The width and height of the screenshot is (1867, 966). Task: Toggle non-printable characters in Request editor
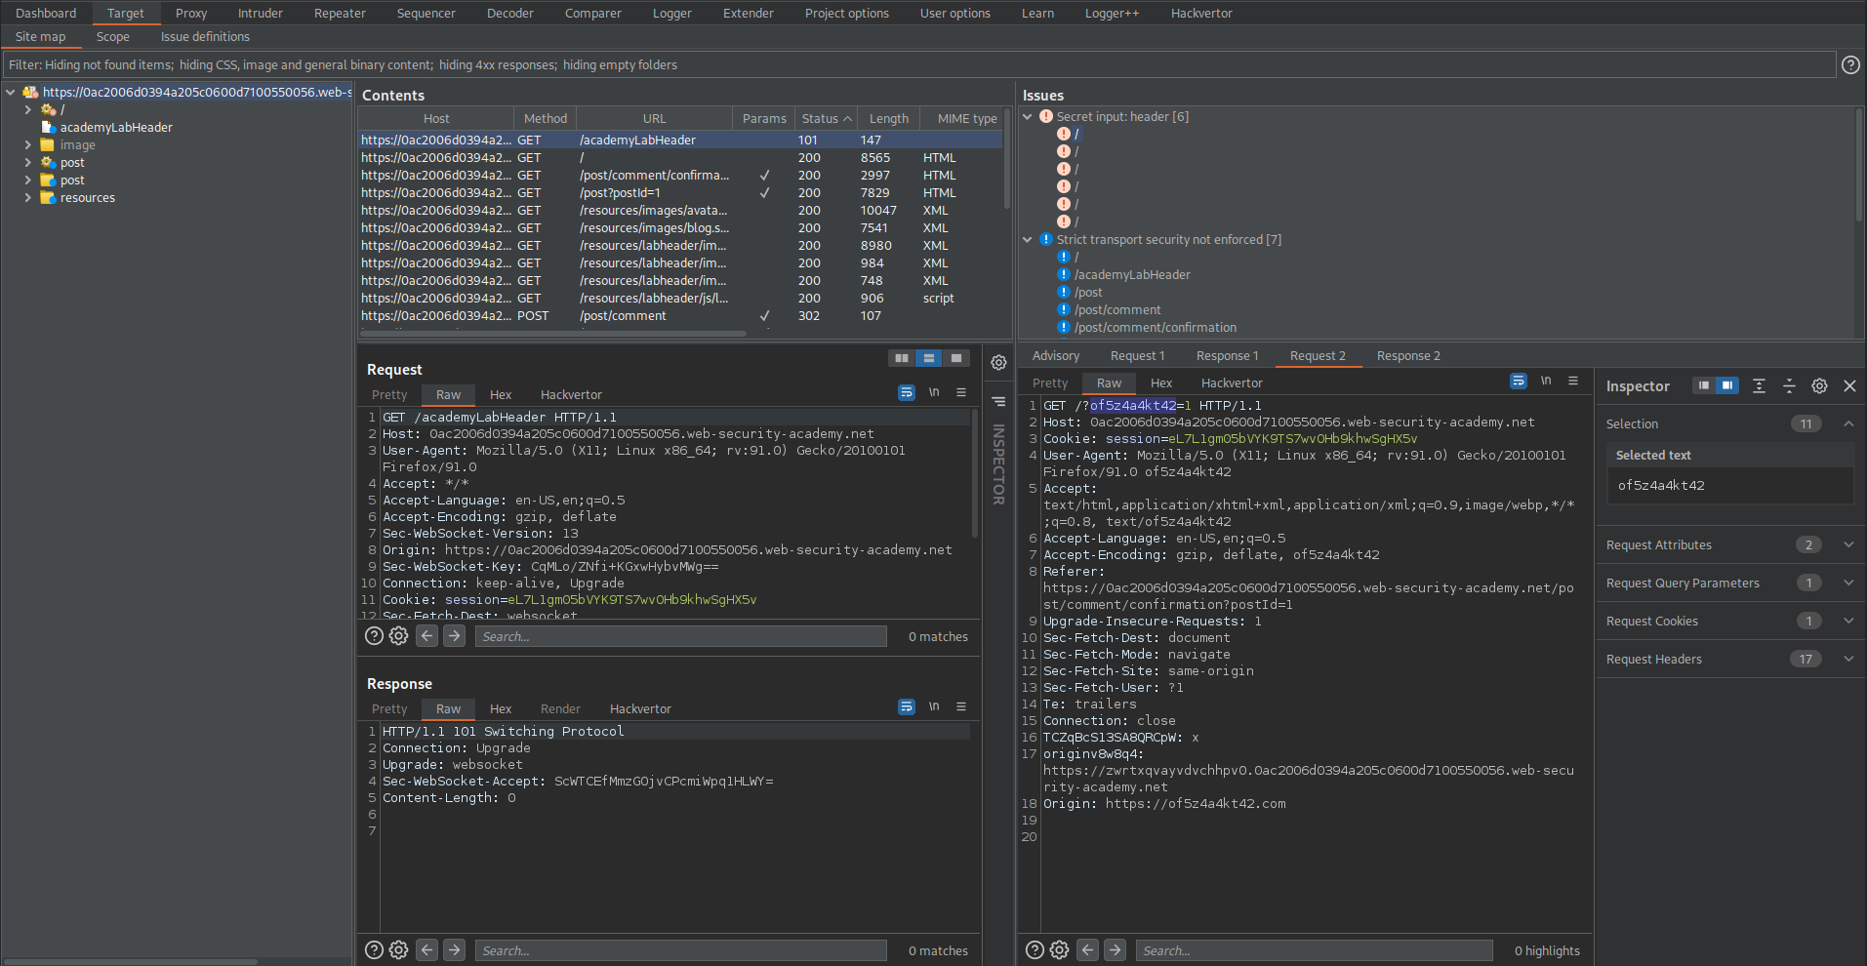click(x=934, y=392)
